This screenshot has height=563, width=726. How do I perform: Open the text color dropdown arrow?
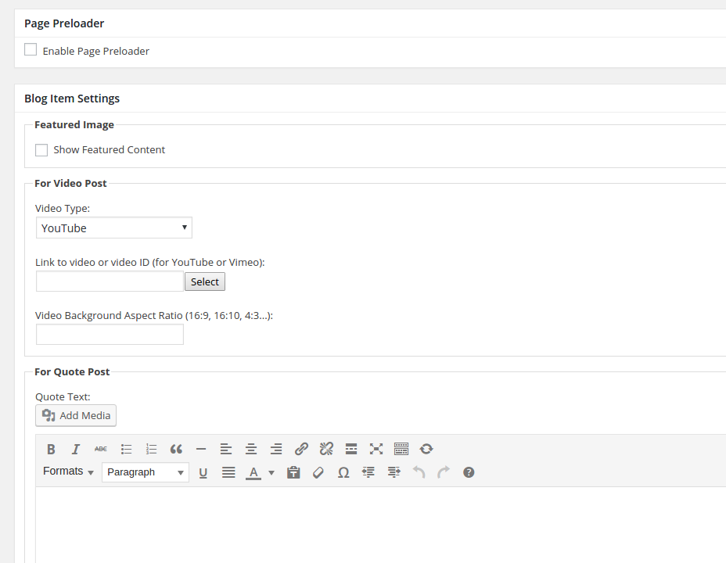click(x=271, y=472)
